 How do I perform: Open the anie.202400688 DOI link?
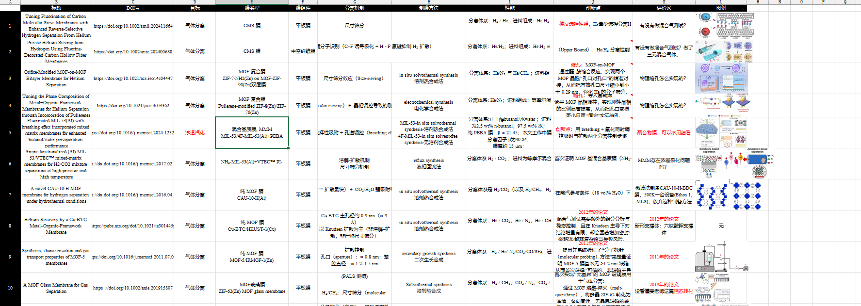click(133, 51)
